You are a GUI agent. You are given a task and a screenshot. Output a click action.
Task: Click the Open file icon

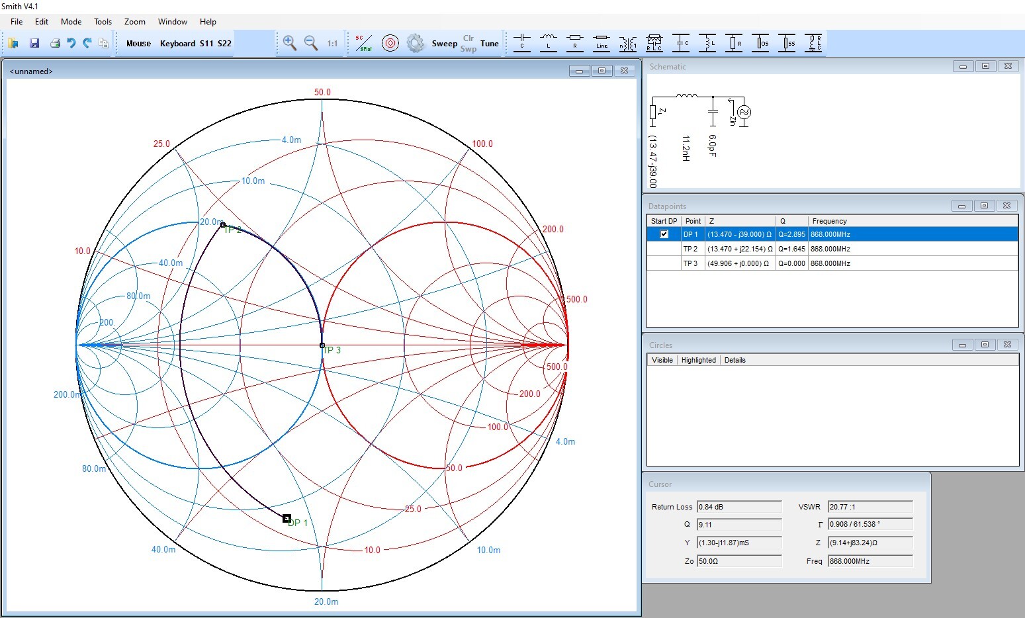click(x=13, y=43)
